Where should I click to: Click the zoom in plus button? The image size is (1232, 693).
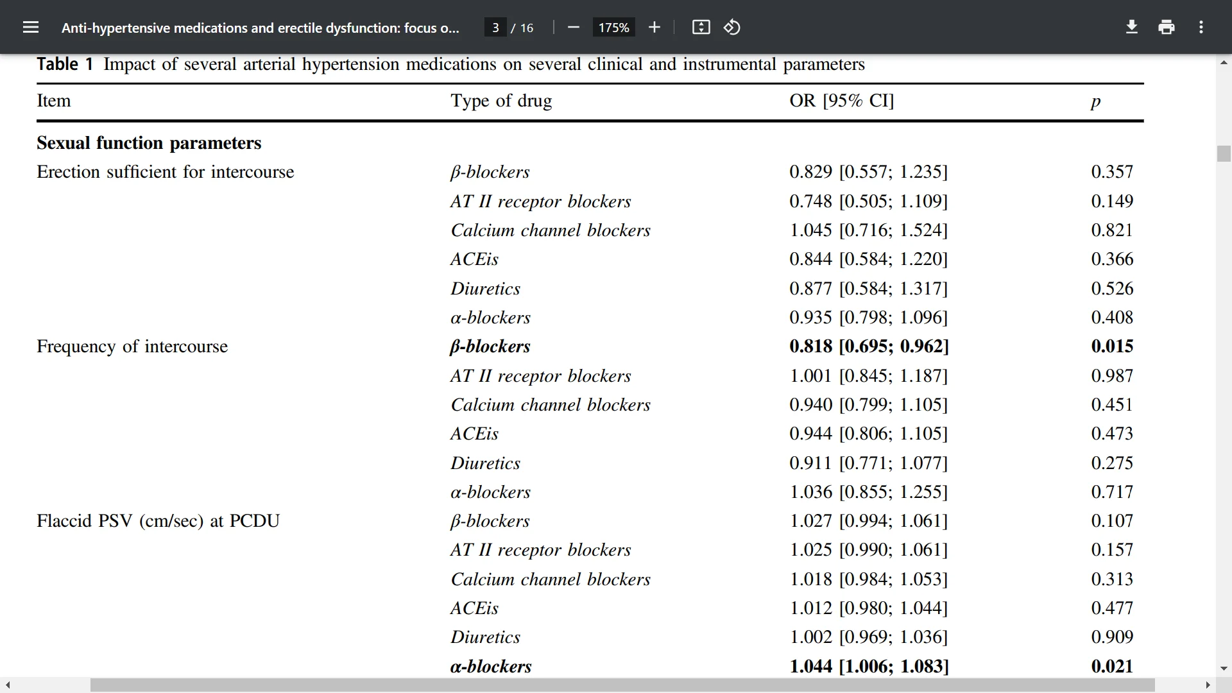point(654,27)
